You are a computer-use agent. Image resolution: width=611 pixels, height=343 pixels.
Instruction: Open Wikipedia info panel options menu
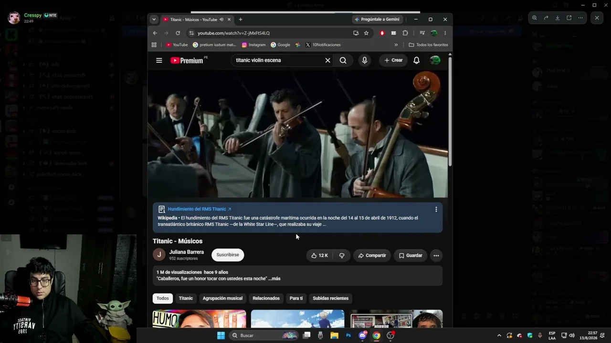(x=436, y=209)
